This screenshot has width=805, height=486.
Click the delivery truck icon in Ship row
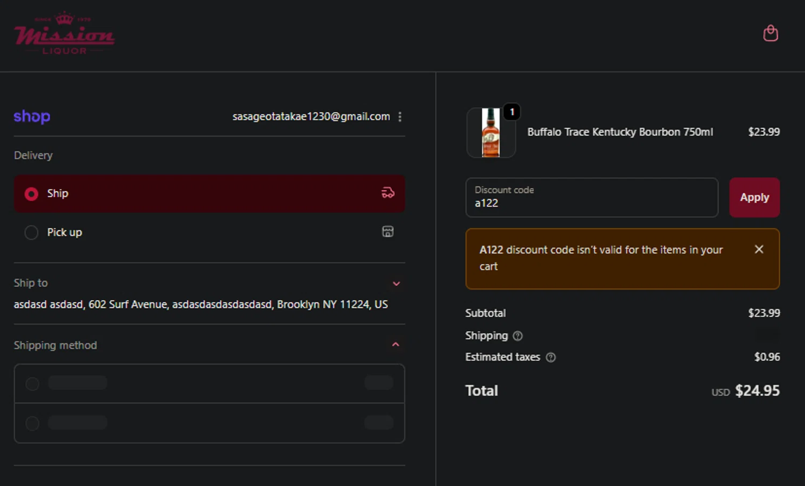[388, 193]
